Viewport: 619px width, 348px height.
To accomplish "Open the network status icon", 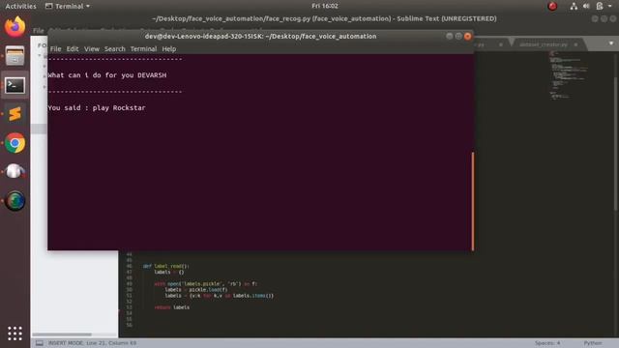I will [574, 6].
